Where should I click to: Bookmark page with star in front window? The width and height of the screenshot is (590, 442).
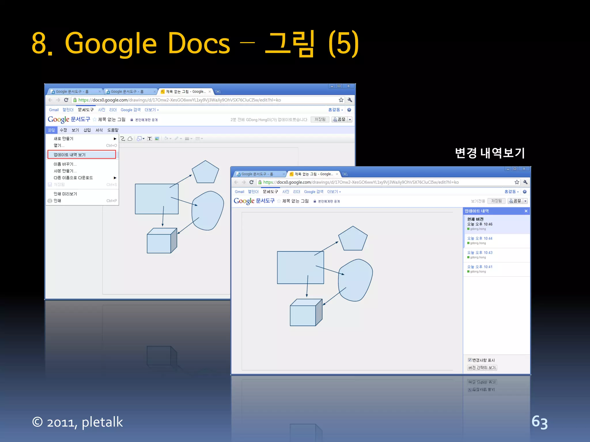tap(517, 182)
